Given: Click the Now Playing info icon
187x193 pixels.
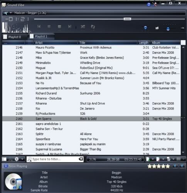Looking at the screenshot, I should (x=6, y=166).
